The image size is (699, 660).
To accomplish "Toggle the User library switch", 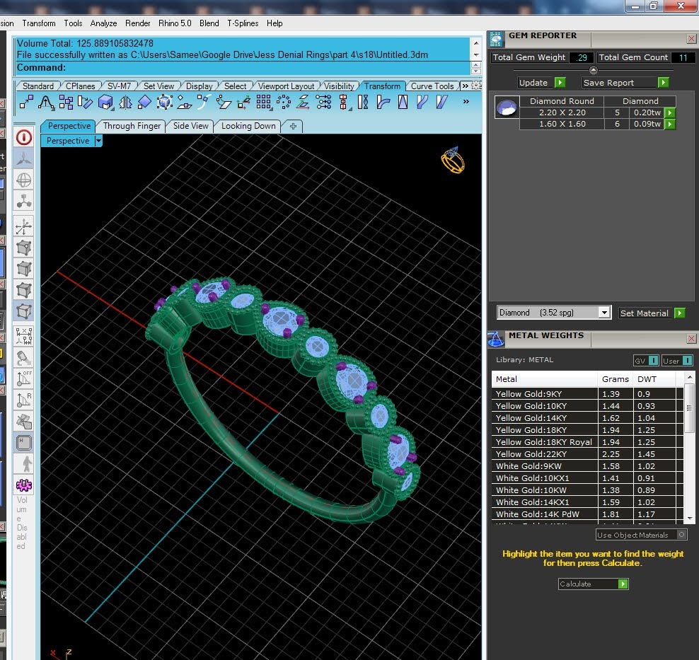I will tap(687, 361).
